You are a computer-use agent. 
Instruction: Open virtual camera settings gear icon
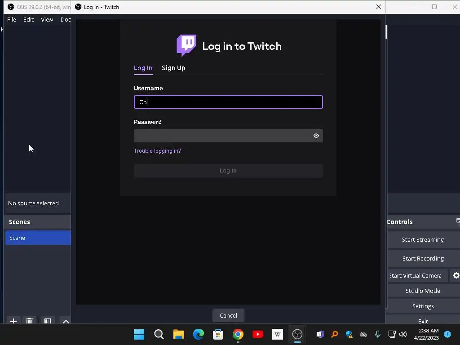(456, 275)
